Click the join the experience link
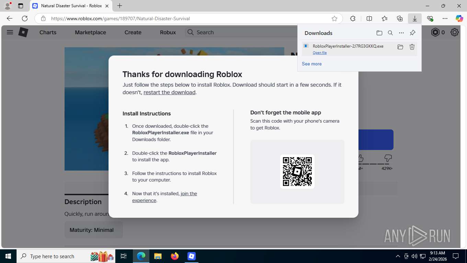 164,197
